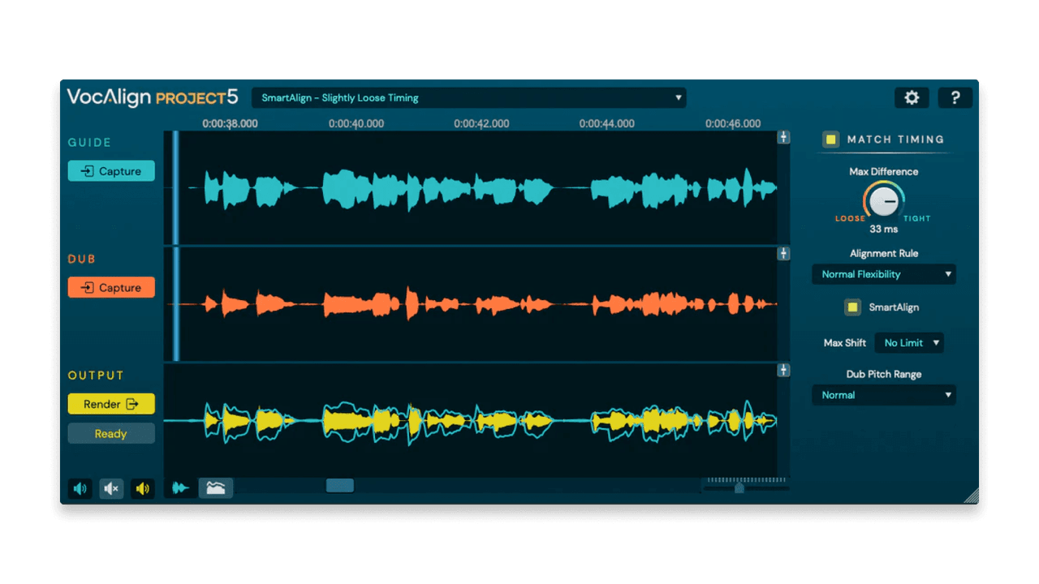The image size is (1039, 584).
Task: Switch to energy overlay view icon
Action: [215, 487]
